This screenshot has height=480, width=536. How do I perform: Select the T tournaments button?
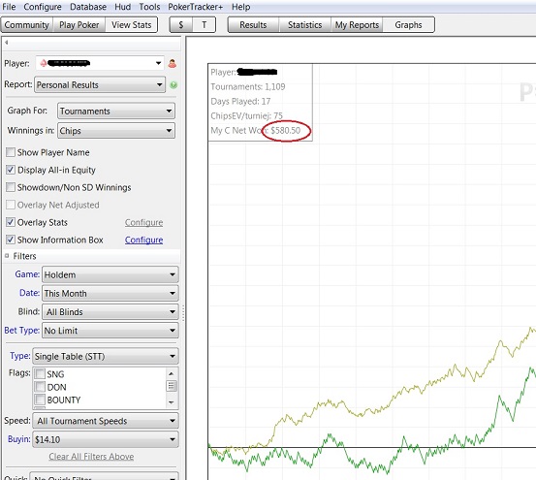(205, 25)
